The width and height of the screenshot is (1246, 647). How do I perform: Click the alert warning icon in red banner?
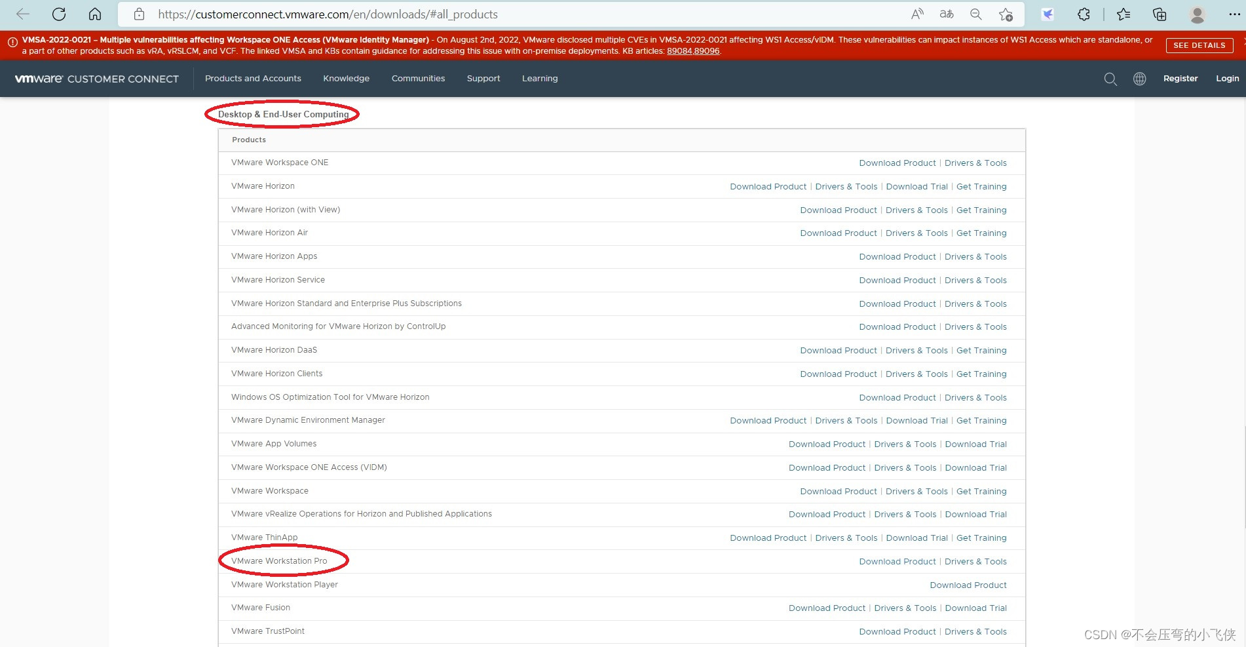pos(12,42)
